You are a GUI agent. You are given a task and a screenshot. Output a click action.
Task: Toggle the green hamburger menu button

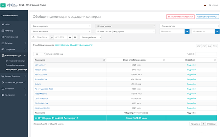(x=3, y=5)
